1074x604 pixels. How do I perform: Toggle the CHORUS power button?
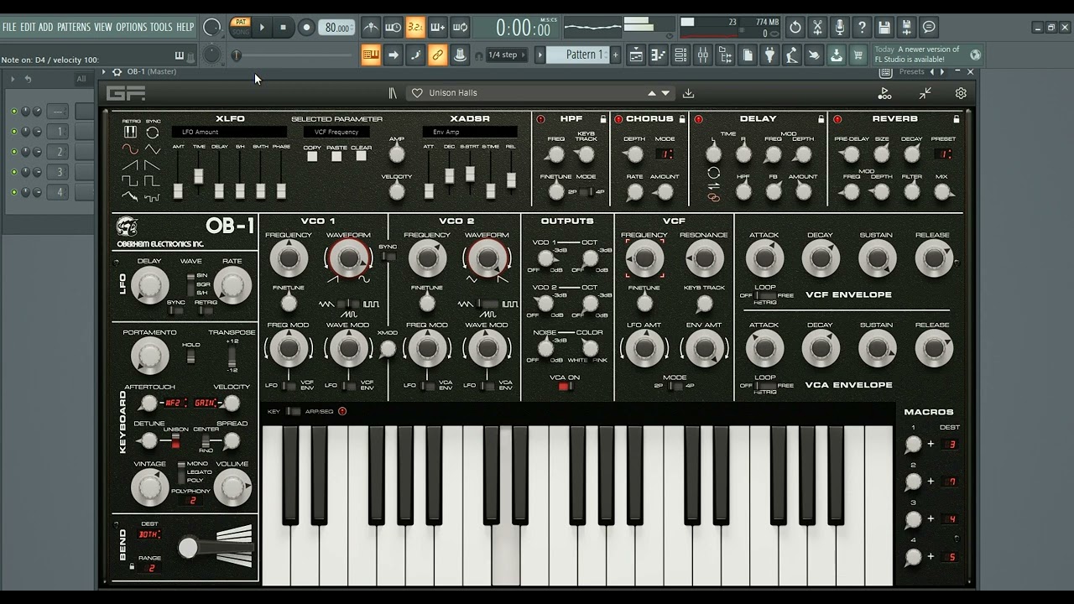(618, 119)
